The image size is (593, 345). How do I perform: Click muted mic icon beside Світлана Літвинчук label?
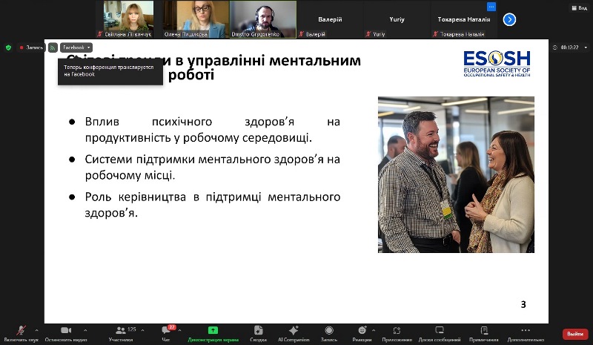[100, 34]
